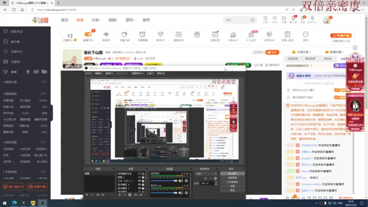This screenshot has height=207, width=368.
Task: Toggle lock of 视频捕获设备 source
Action: (x=143, y=174)
